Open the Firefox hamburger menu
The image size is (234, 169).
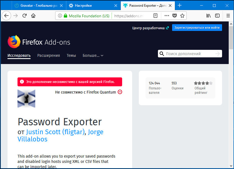(x=228, y=16)
